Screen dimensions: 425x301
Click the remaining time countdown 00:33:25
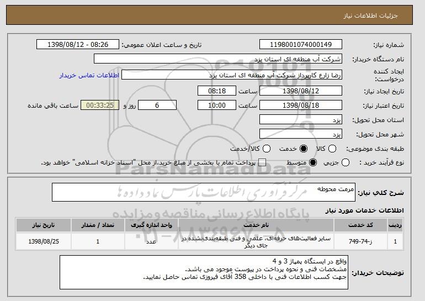(100, 105)
